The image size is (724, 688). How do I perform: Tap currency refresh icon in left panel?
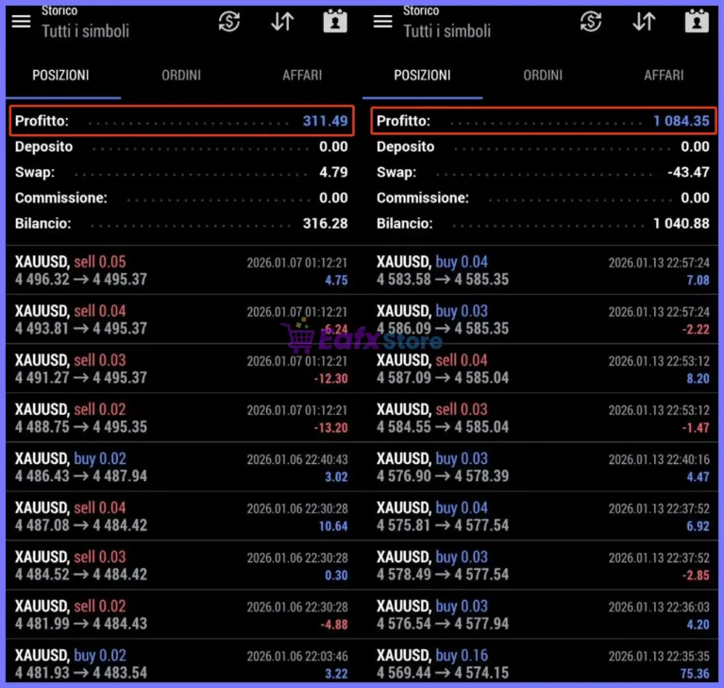[x=229, y=22]
